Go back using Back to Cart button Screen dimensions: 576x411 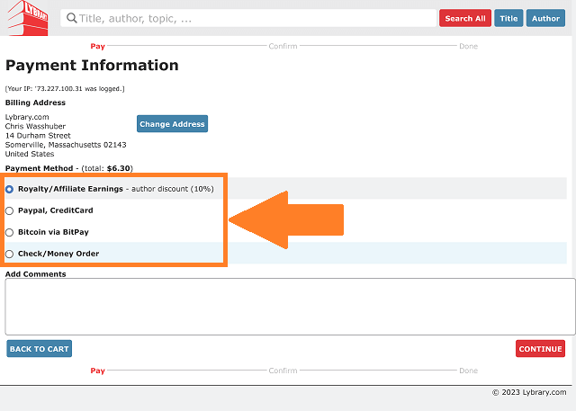tap(39, 349)
